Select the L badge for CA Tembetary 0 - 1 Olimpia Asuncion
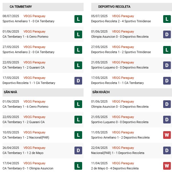Screen dimensions: 172x172 pyautogui.click(x=78, y=166)
